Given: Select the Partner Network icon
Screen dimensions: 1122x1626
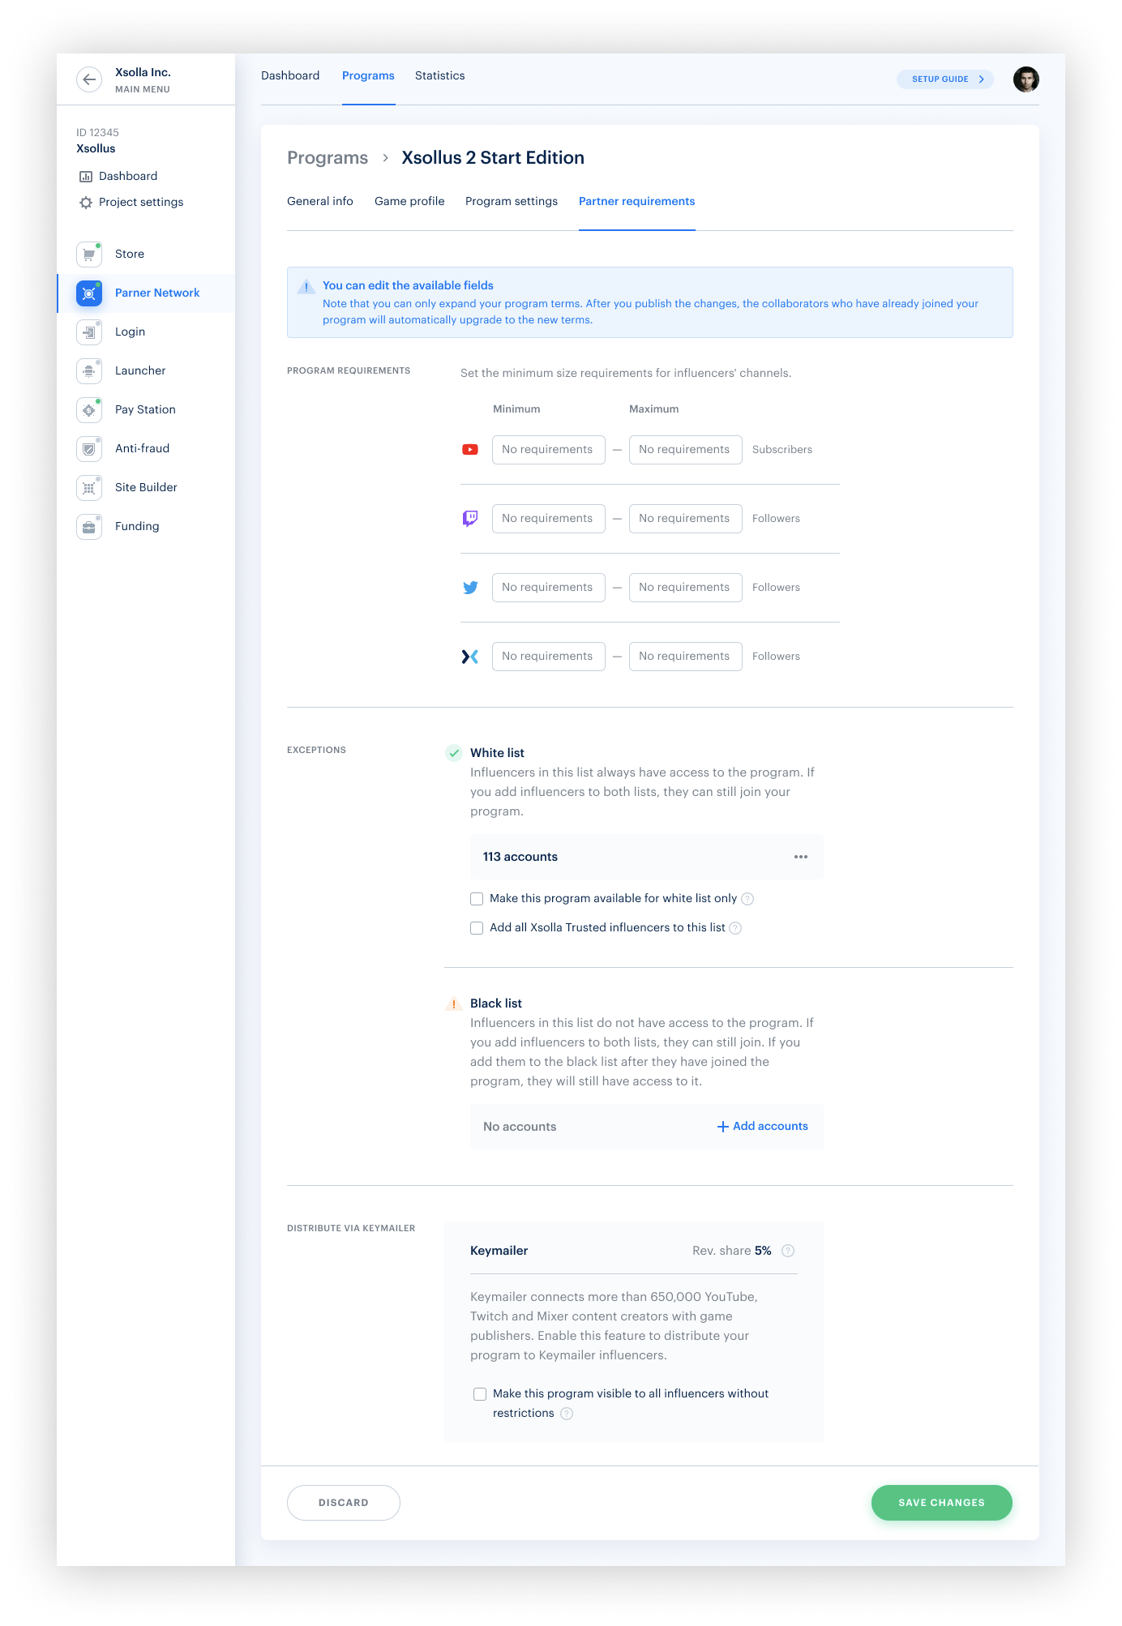Looking at the screenshot, I should click(89, 293).
